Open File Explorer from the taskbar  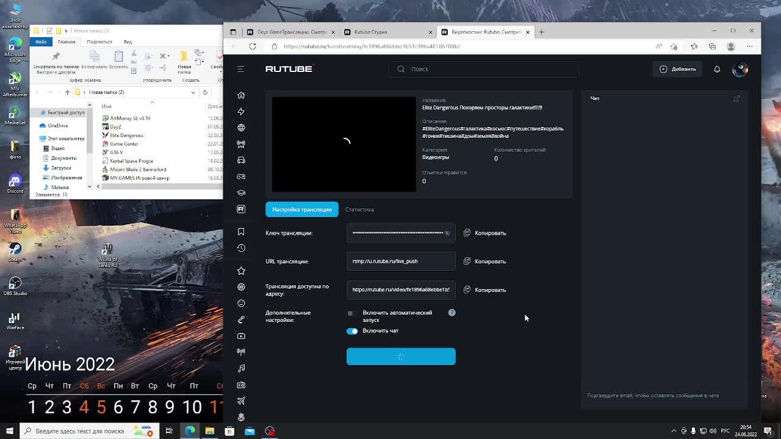pyautogui.click(x=209, y=431)
